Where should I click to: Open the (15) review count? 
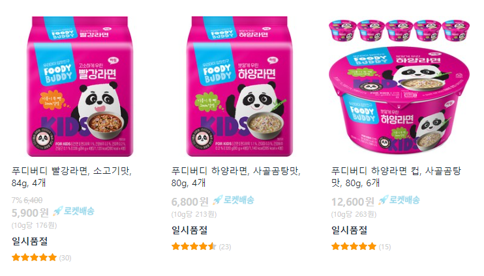click(385, 247)
